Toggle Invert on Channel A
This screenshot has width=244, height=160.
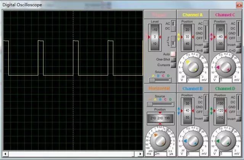coord(206,45)
